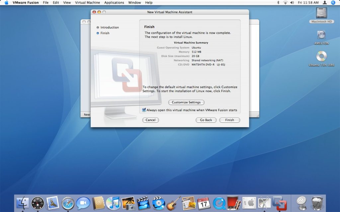This screenshot has width=340, height=212.
Task: Open the Window menu
Action: tap(134, 3)
